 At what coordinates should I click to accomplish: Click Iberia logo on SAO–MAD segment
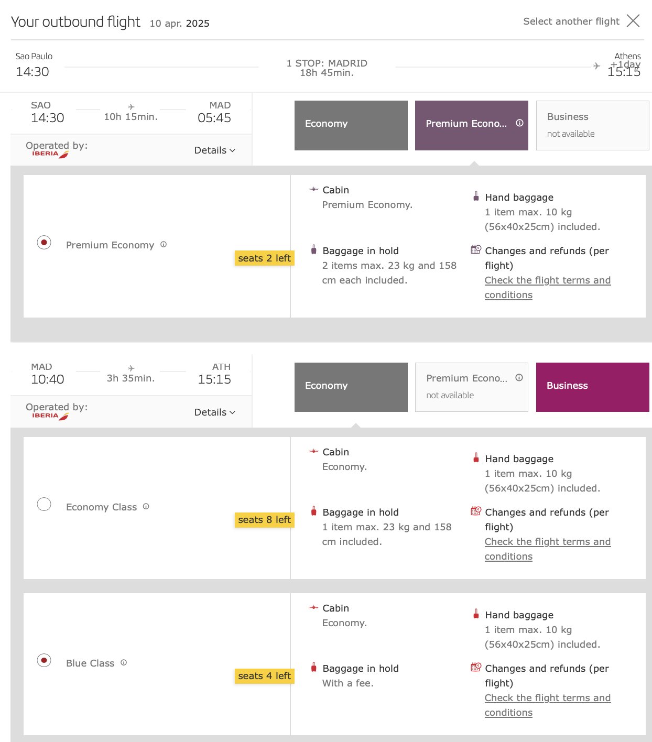click(x=50, y=154)
